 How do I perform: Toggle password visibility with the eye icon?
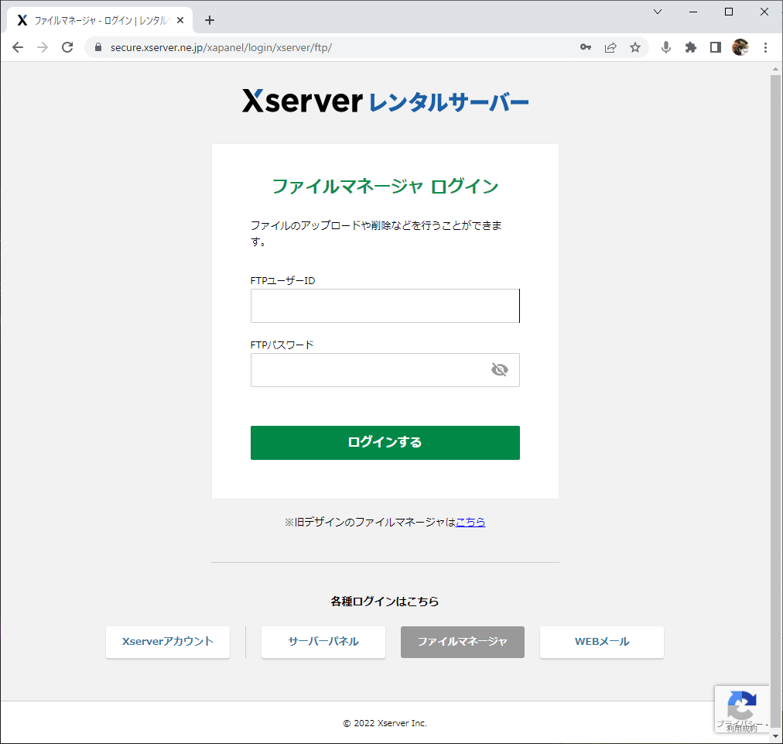[499, 370]
